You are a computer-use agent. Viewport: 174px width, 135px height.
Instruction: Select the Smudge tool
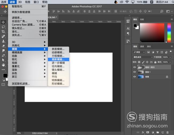3,51
